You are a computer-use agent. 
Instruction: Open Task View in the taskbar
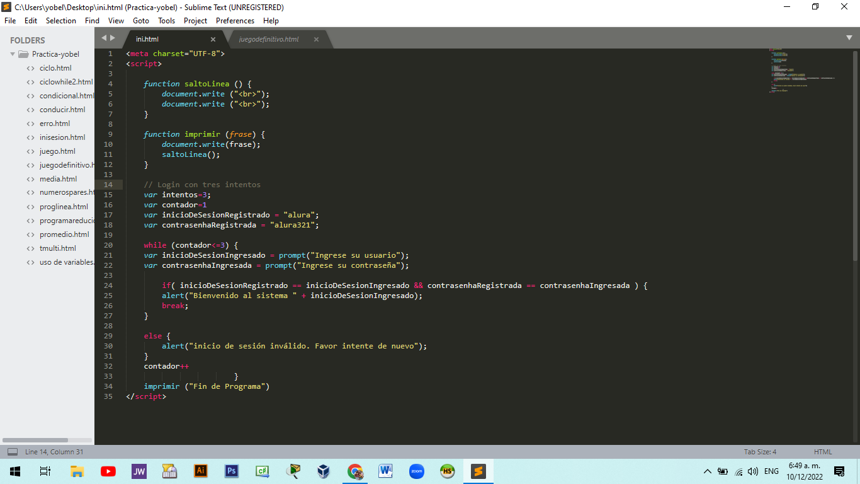click(x=45, y=471)
